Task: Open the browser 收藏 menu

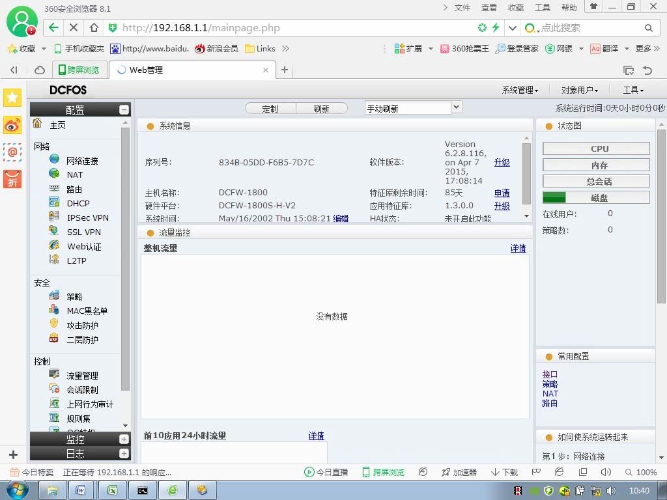Action: pyautogui.click(x=516, y=8)
